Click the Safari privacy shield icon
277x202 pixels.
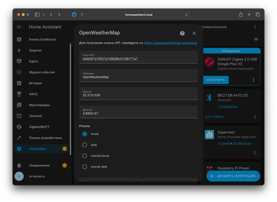coord(83,15)
